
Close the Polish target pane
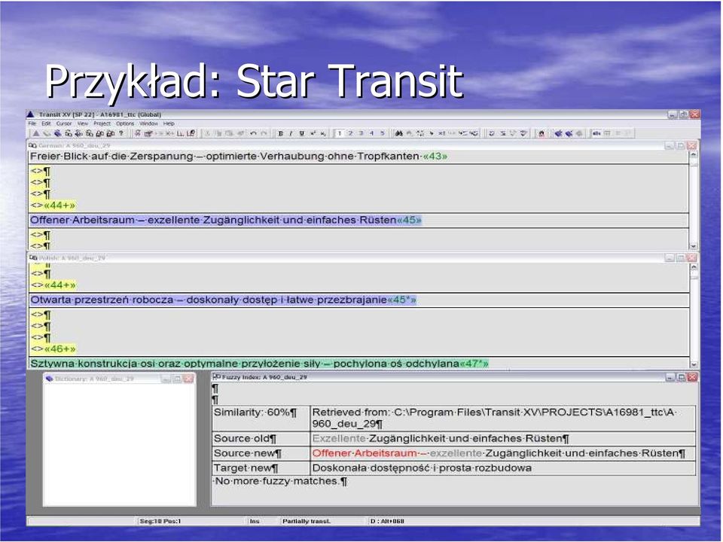pos(692,258)
